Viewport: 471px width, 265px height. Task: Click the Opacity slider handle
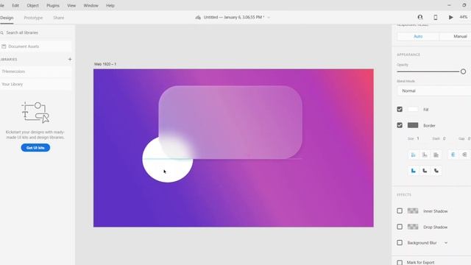[x=463, y=71]
